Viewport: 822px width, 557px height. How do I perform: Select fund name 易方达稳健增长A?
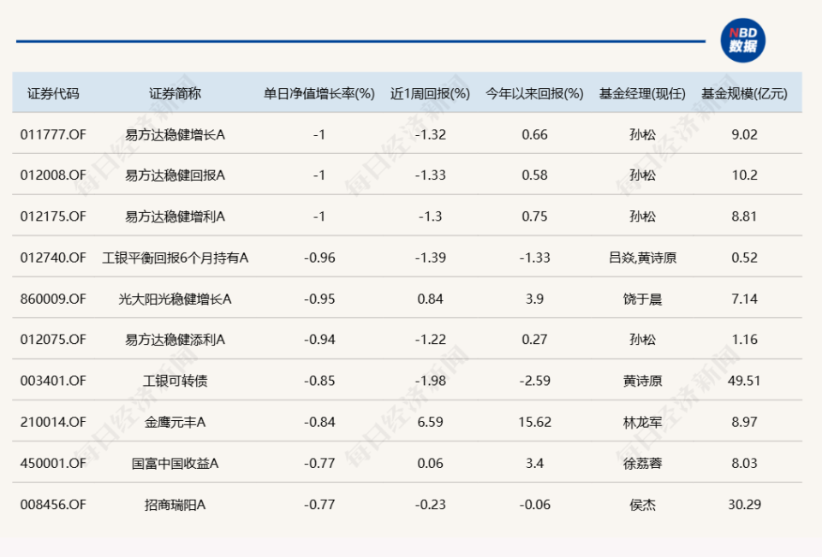click(x=175, y=134)
